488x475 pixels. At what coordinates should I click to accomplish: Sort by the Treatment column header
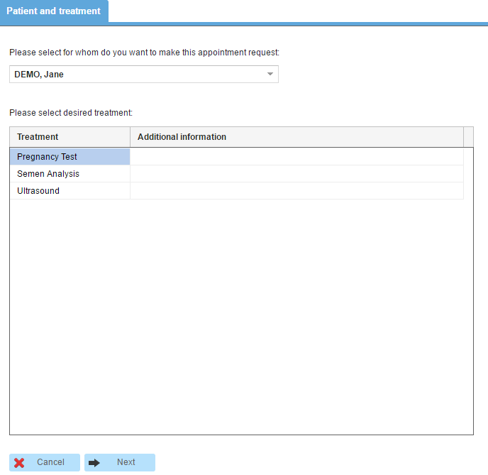pyautogui.click(x=70, y=137)
